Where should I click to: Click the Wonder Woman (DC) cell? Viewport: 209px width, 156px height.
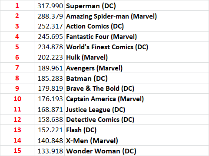coord(136,151)
